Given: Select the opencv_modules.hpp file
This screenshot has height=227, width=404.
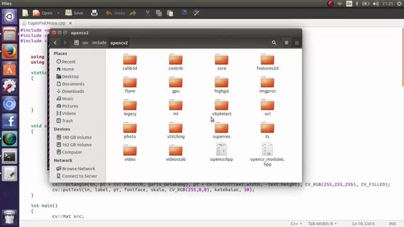Looking at the screenshot, I should click(268, 154).
